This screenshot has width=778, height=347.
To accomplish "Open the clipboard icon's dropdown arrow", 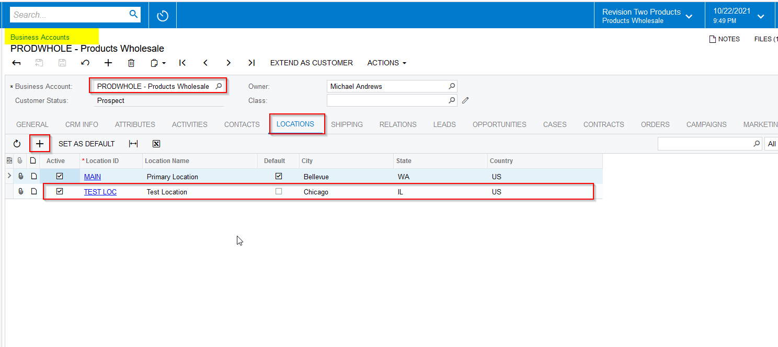I will point(164,63).
